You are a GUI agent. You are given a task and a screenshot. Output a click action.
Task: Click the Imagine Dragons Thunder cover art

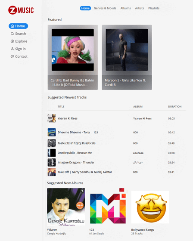(52, 162)
